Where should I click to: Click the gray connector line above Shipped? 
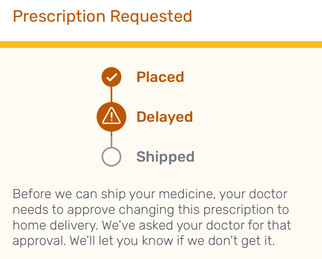(x=111, y=139)
